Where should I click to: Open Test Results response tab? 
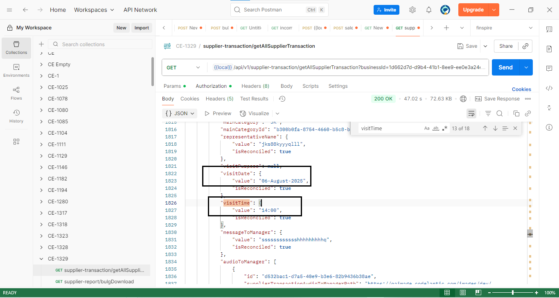[254, 99]
